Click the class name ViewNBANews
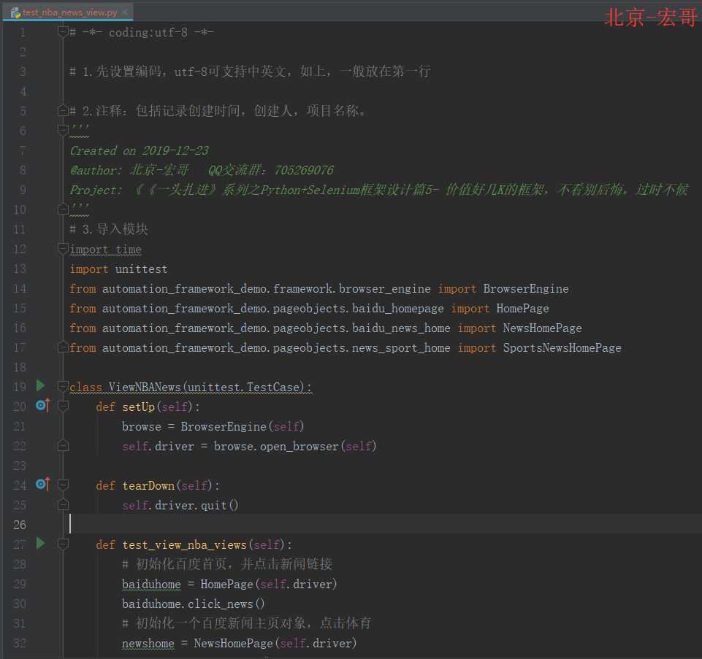702x659 pixels. (145, 387)
